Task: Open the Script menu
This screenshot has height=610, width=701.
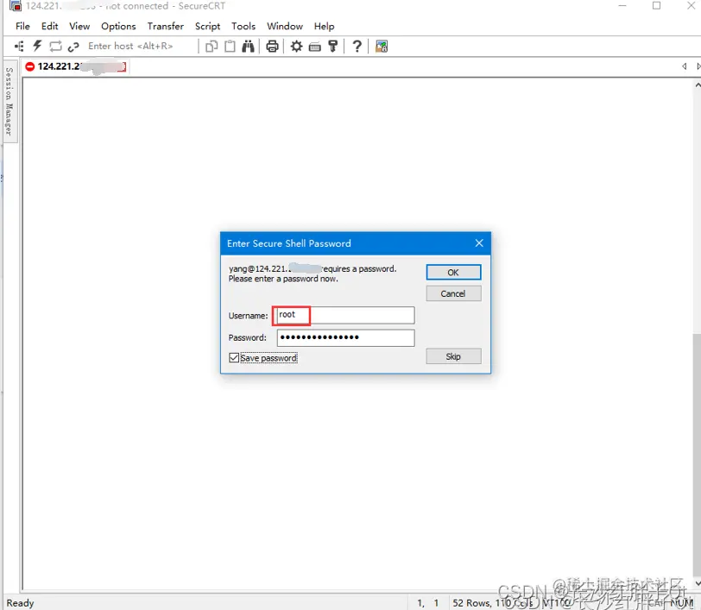Action: point(207,27)
